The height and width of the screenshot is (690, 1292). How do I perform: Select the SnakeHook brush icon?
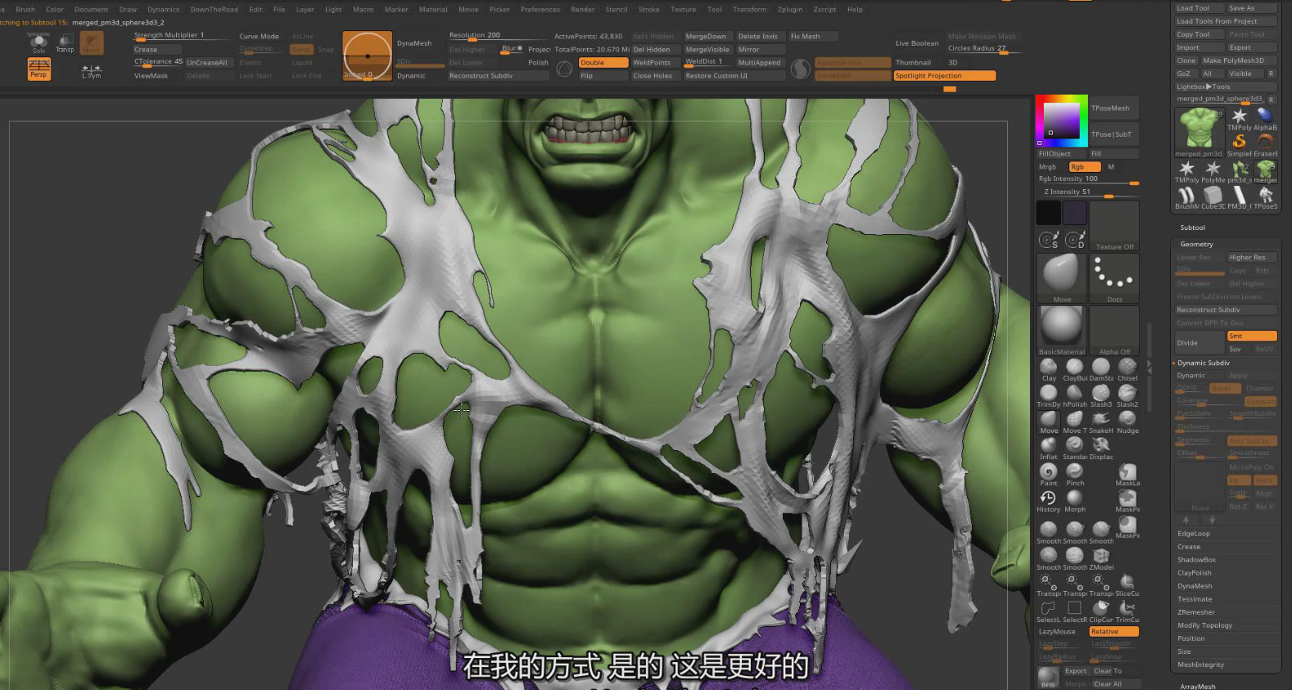(x=1100, y=419)
